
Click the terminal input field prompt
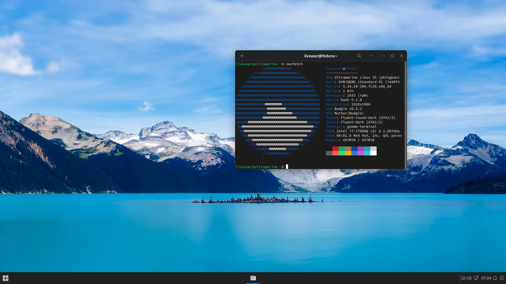(287, 167)
